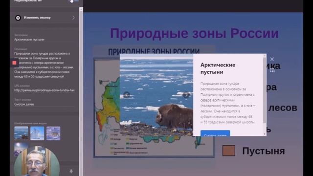Click the brown Пустыня legend swatch

229,151
